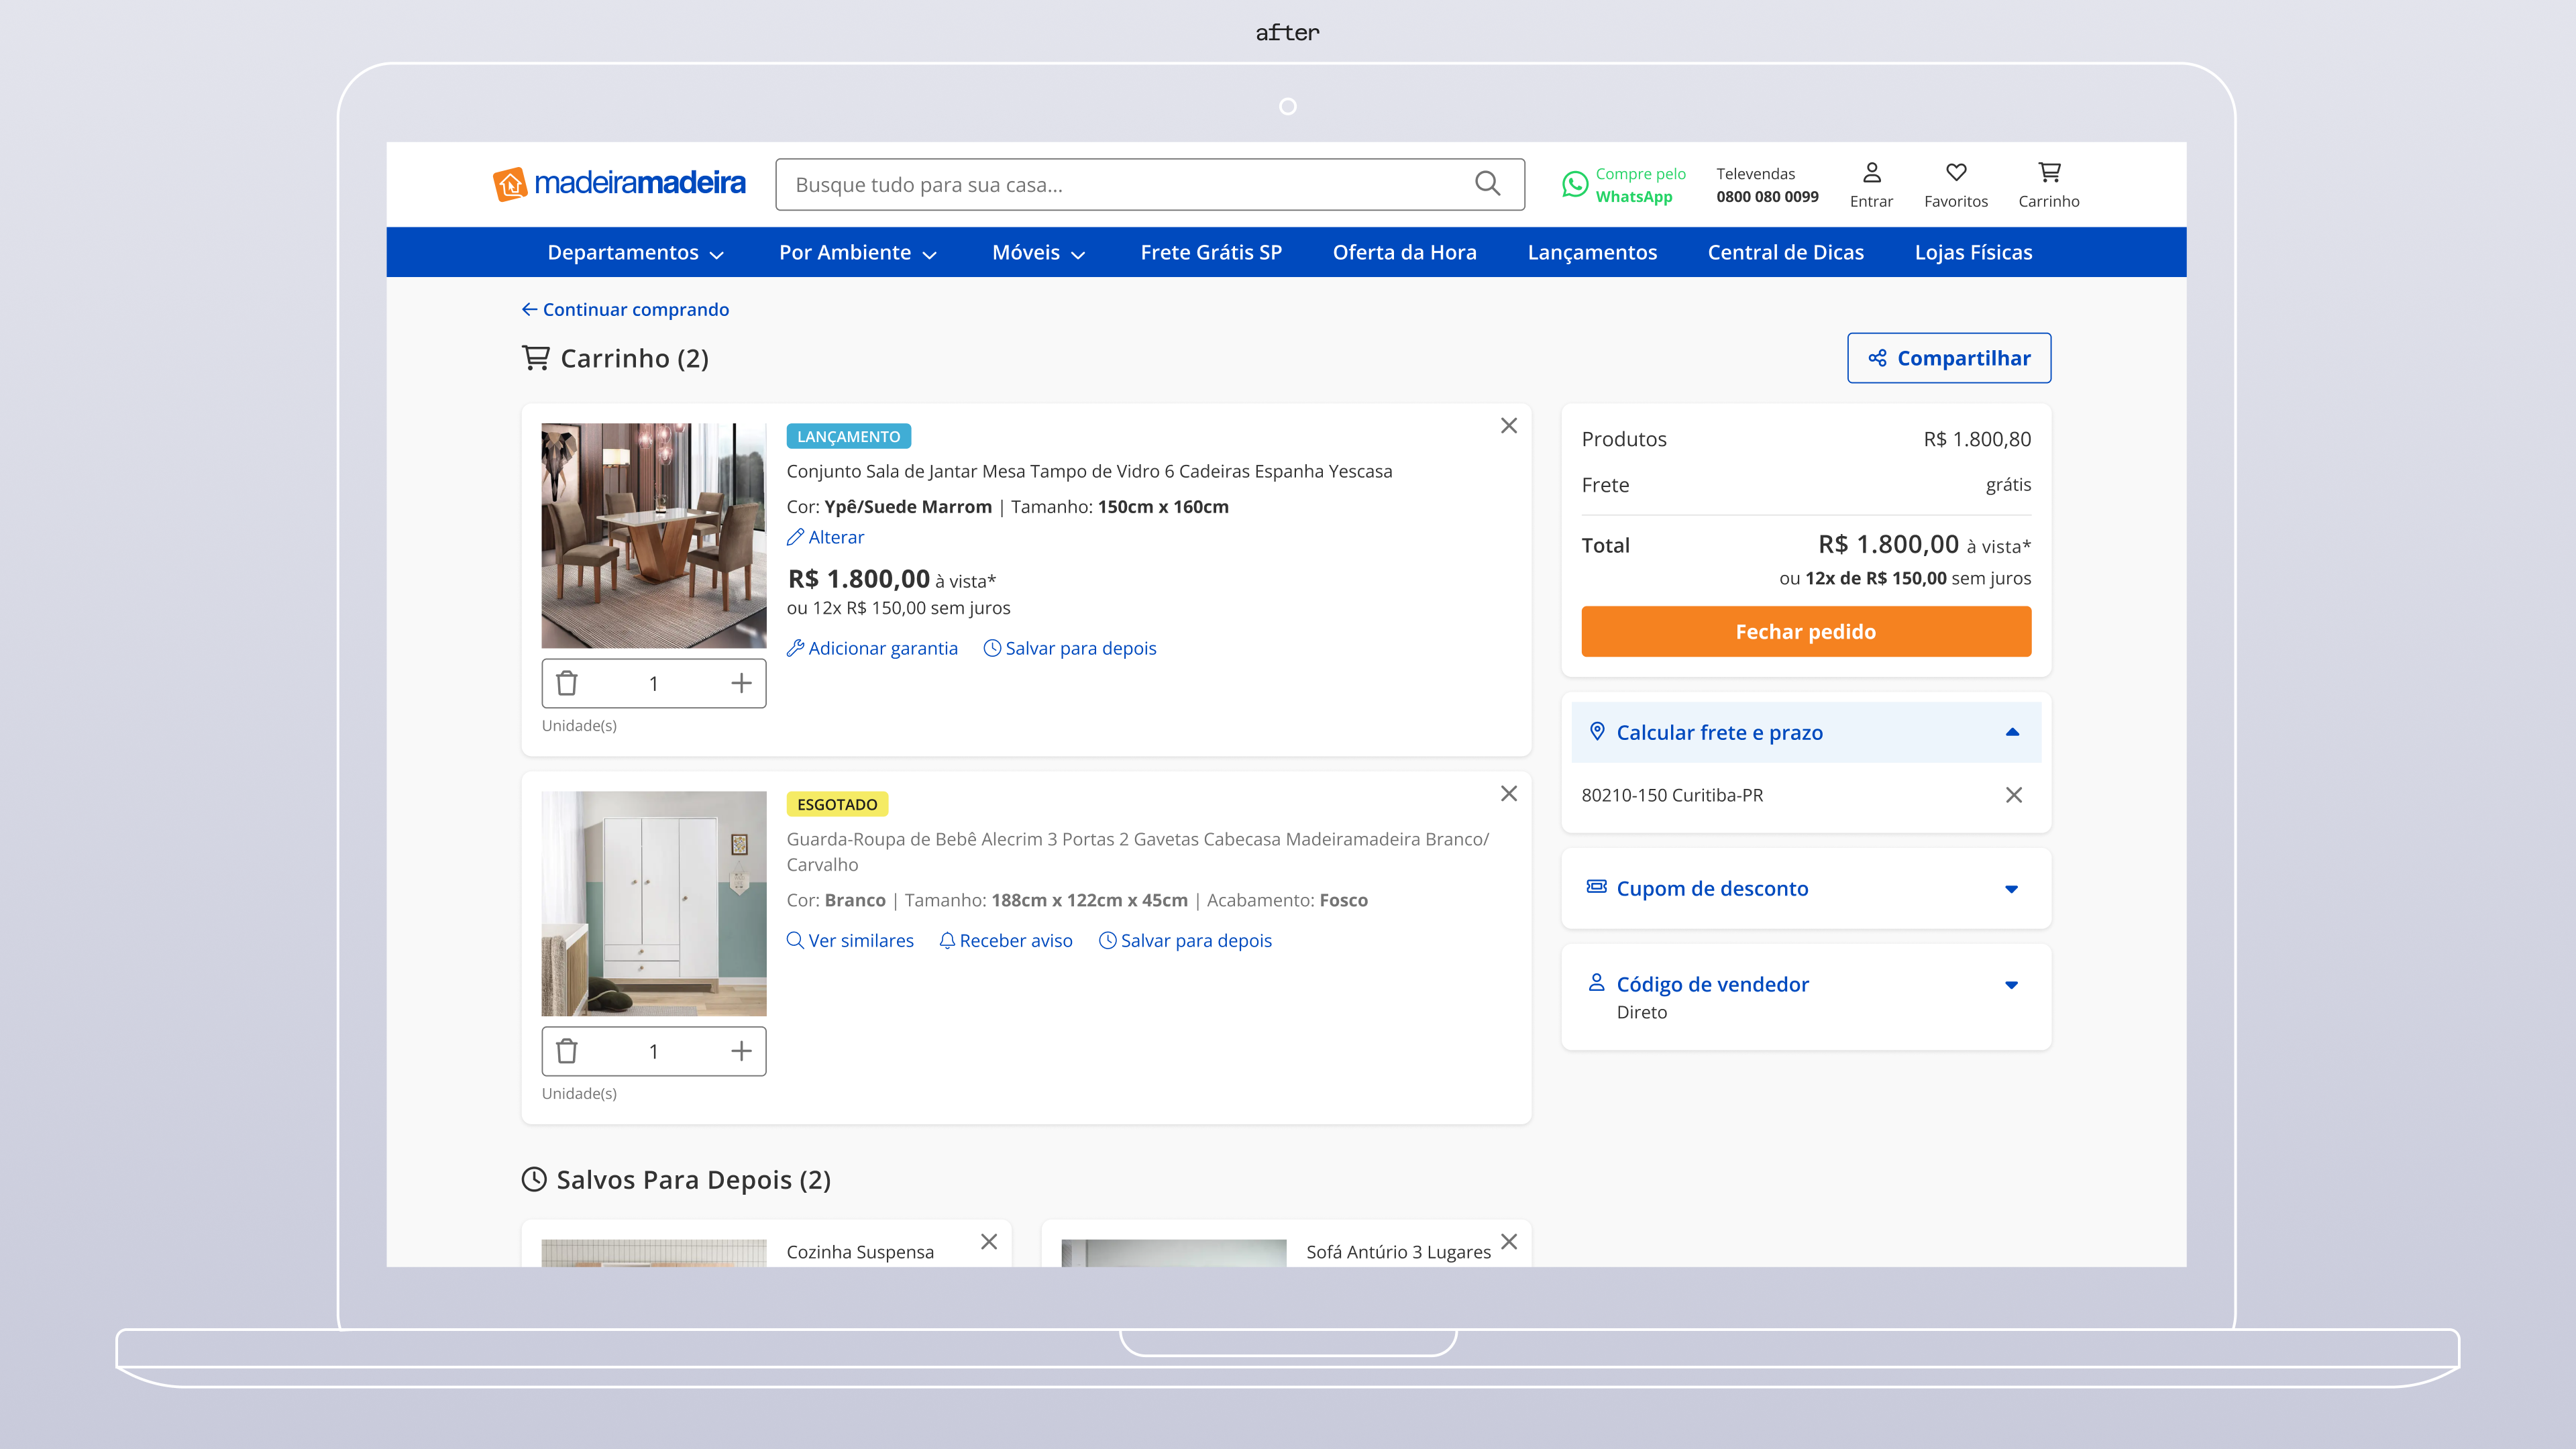Image resolution: width=2576 pixels, height=1449 pixels.
Task: Open the Favoritos heart icon
Action: click(x=1956, y=172)
